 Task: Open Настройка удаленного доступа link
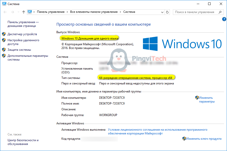tap(23, 42)
